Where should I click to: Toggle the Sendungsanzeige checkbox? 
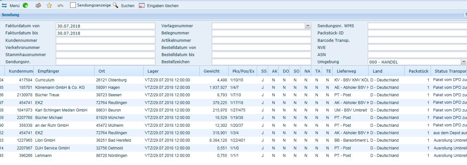(x=73, y=5)
